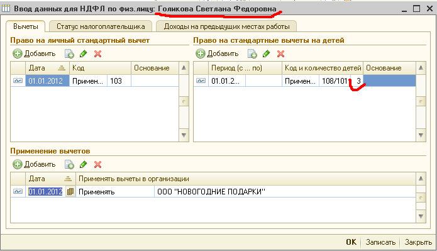Save with Записать button
The width and height of the screenshot is (437, 251).
380,242
